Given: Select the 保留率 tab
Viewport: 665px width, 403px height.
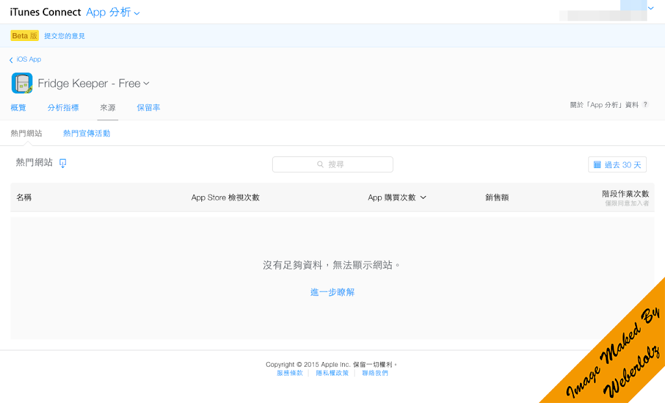Looking at the screenshot, I should tap(148, 108).
